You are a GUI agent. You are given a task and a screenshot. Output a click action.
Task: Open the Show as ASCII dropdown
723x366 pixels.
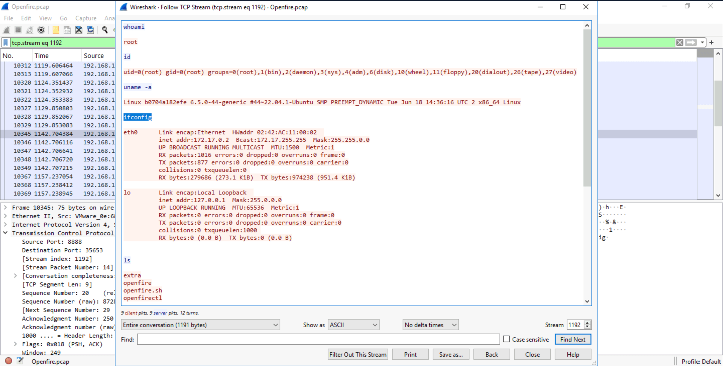pos(354,325)
